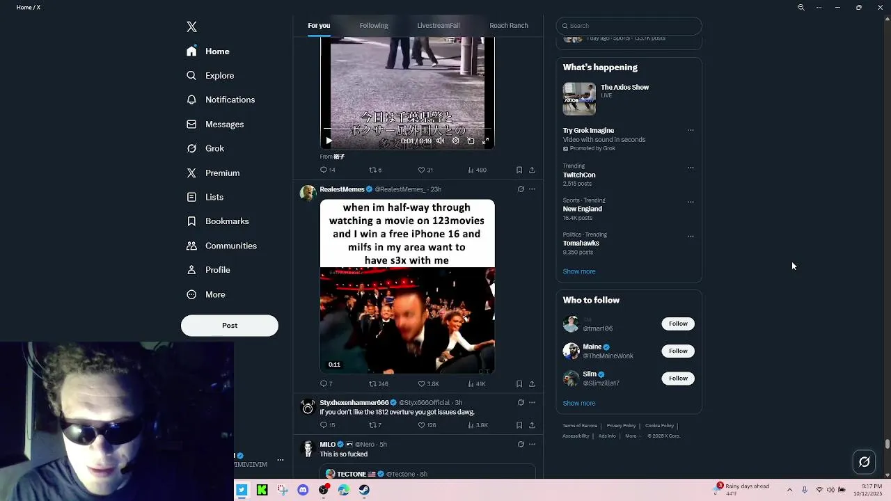Open the options menu on MILO's post
The image size is (891, 501).
(x=532, y=444)
